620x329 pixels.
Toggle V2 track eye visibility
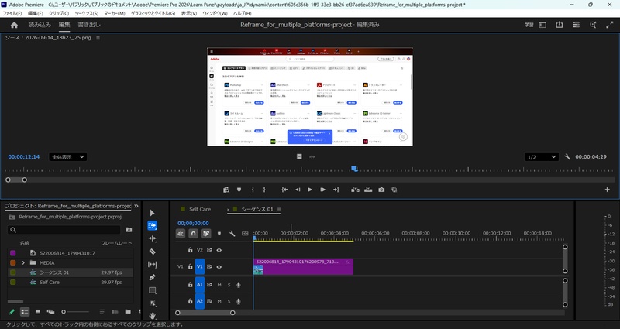click(x=219, y=250)
